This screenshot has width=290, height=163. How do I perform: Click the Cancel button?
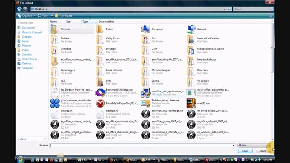click(263, 151)
